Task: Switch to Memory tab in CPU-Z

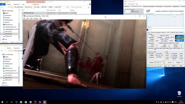Action: pyautogui.click(x=164, y=32)
